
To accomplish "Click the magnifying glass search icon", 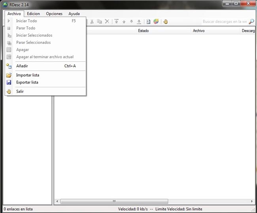I will coord(251,22).
